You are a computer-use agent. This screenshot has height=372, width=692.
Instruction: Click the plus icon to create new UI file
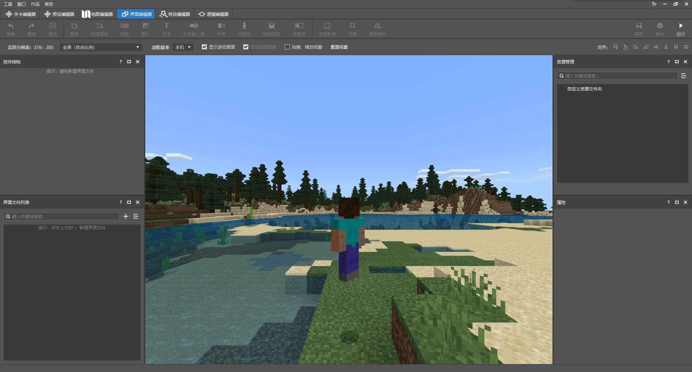tap(126, 216)
